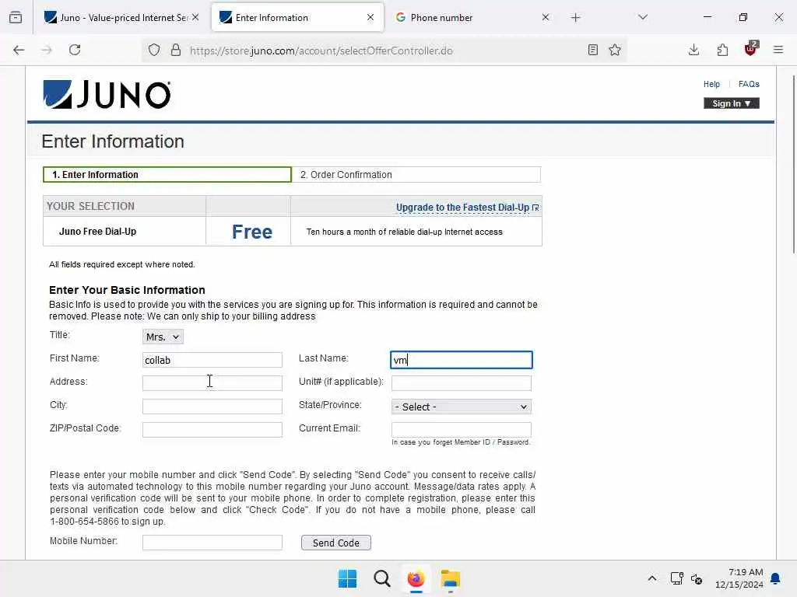
Task: Click the Last Name field
Action: point(461,360)
